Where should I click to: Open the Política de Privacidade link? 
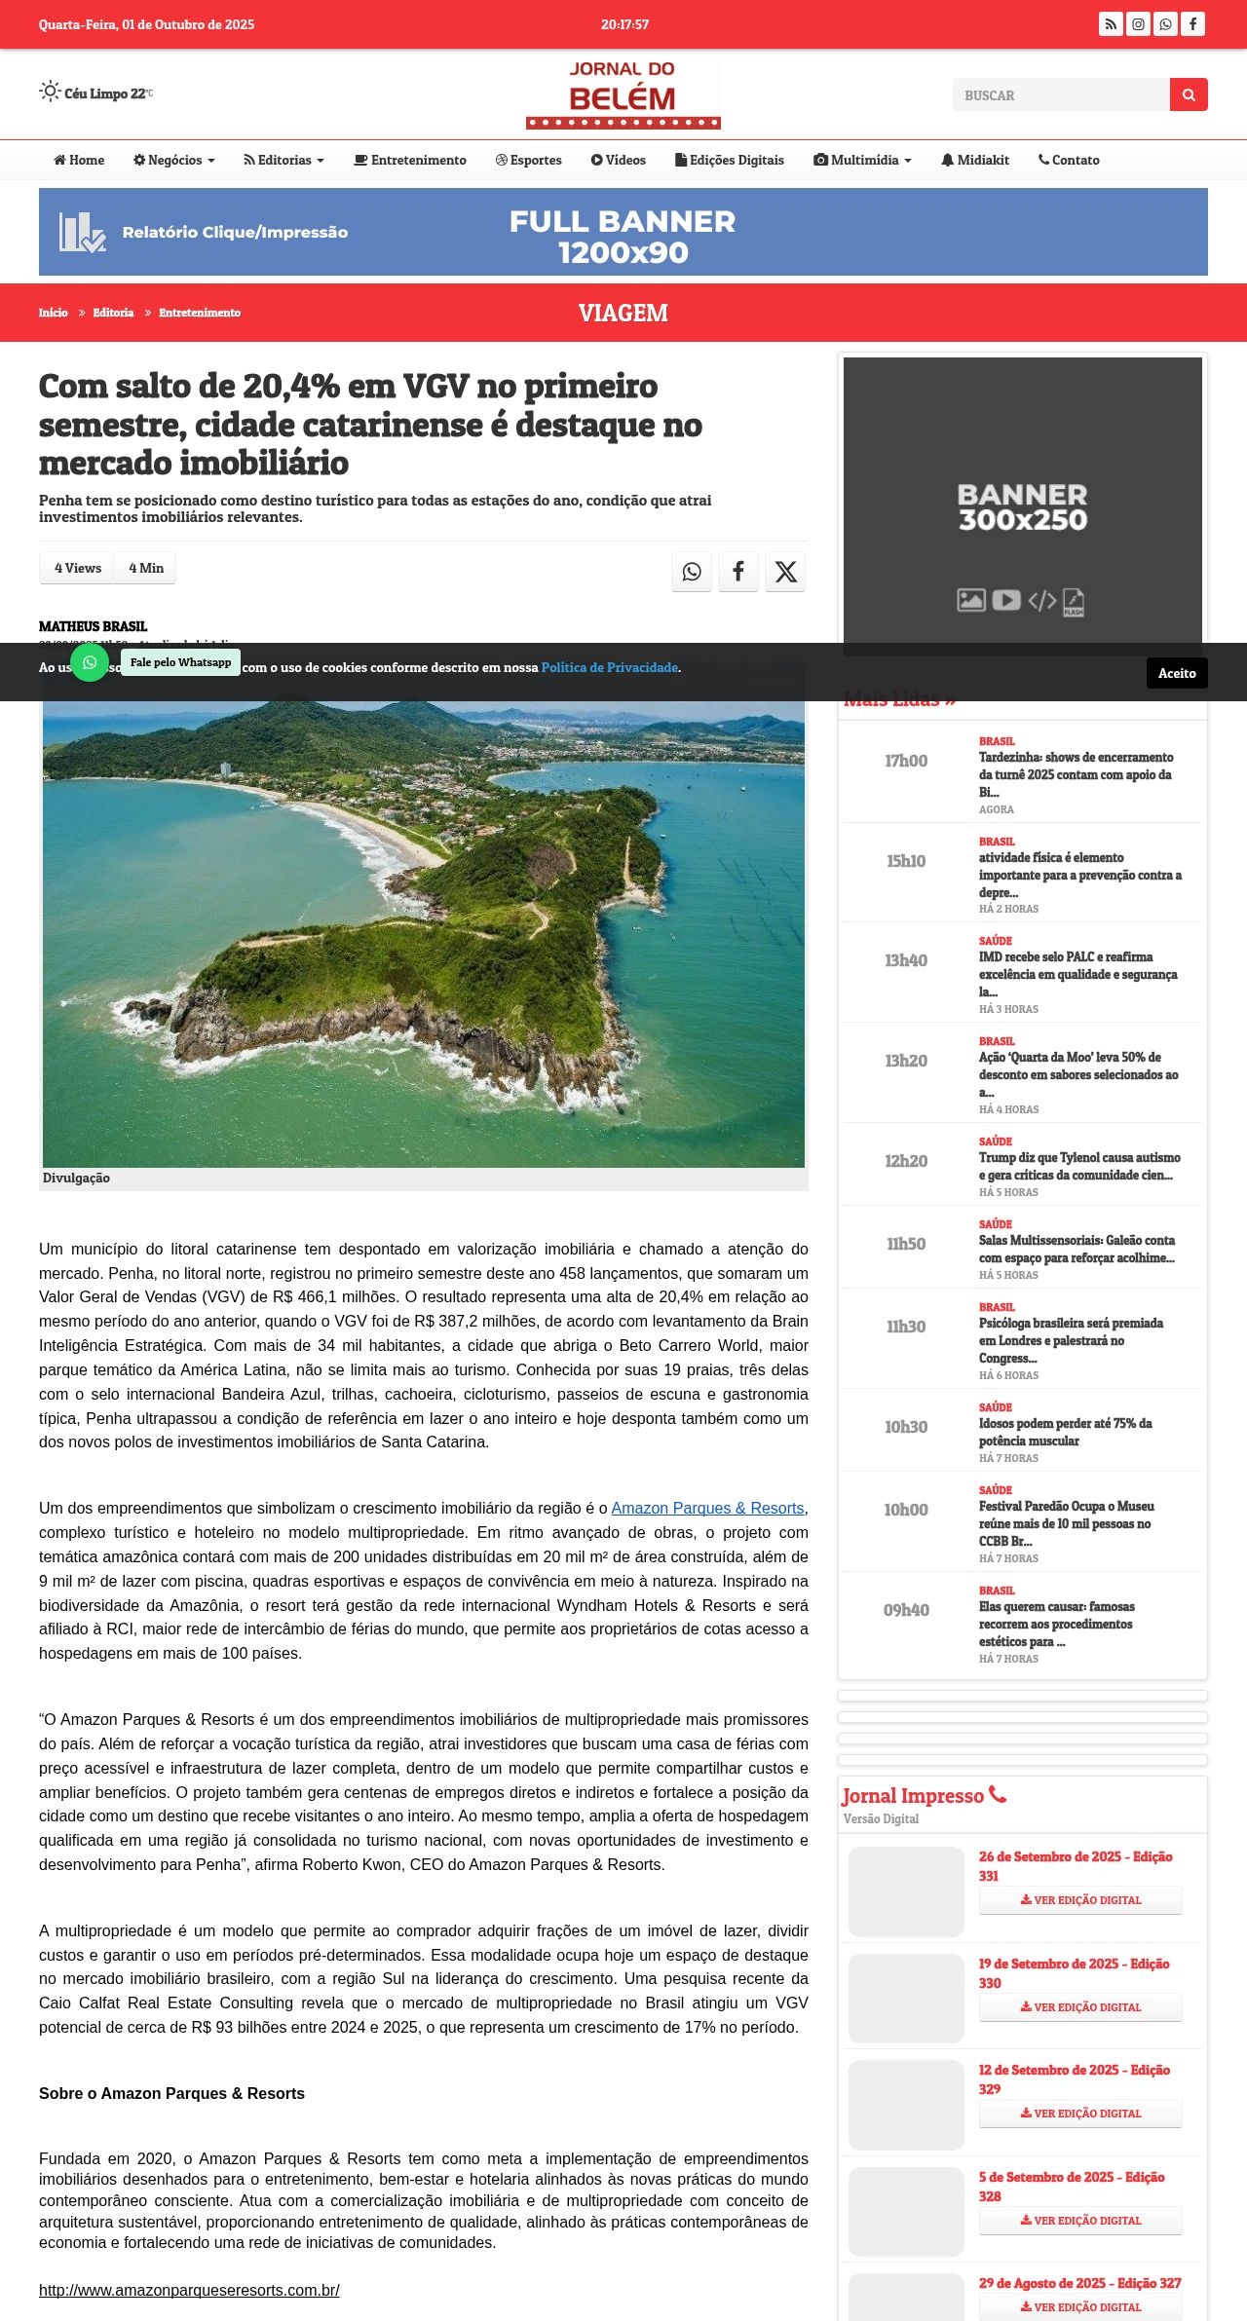click(610, 668)
